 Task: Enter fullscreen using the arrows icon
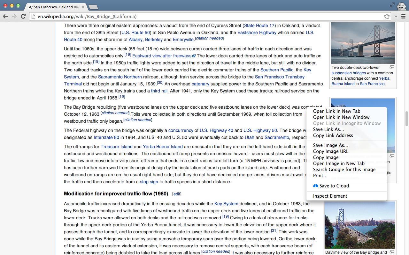pos(392,5)
